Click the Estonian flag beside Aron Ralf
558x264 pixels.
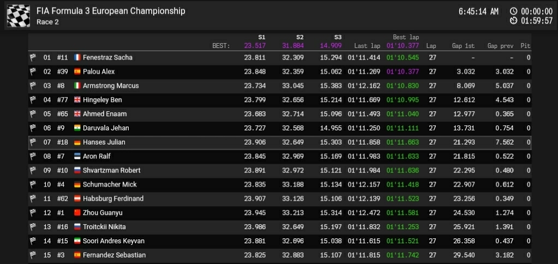pyautogui.click(x=77, y=156)
